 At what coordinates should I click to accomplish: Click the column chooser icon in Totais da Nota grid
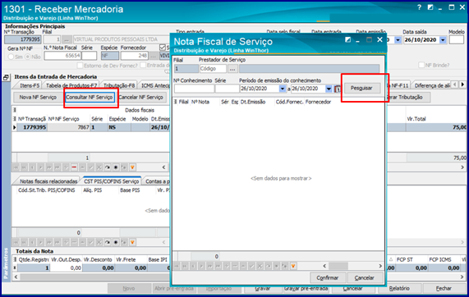[14, 259]
